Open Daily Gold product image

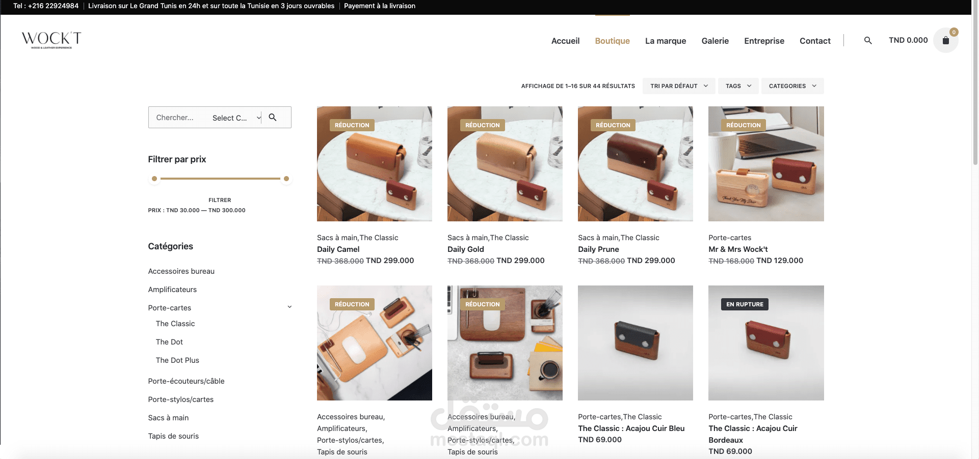click(x=505, y=164)
